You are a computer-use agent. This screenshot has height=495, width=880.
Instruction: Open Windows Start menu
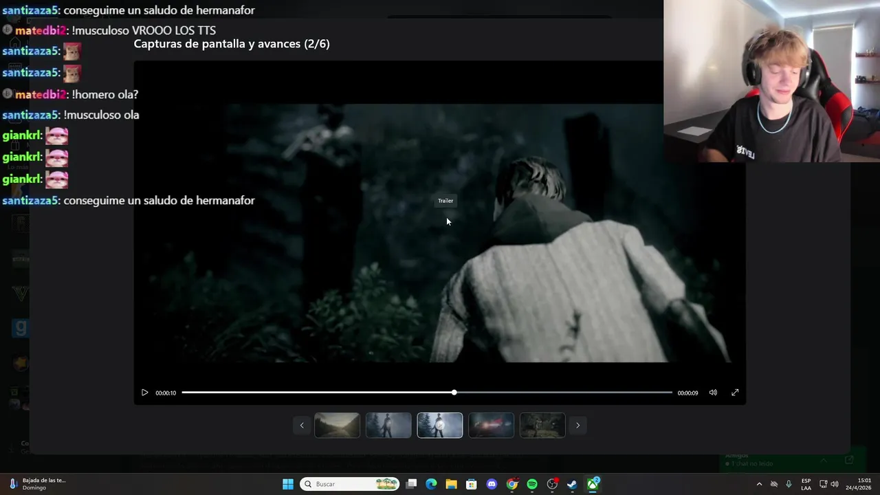[x=288, y=484]
